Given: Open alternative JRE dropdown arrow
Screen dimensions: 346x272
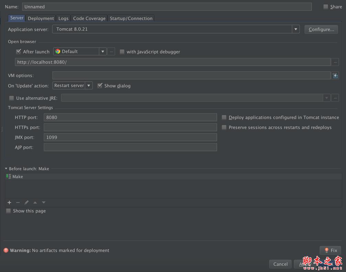Looking at the screenshot, I should tap(326, 98).
